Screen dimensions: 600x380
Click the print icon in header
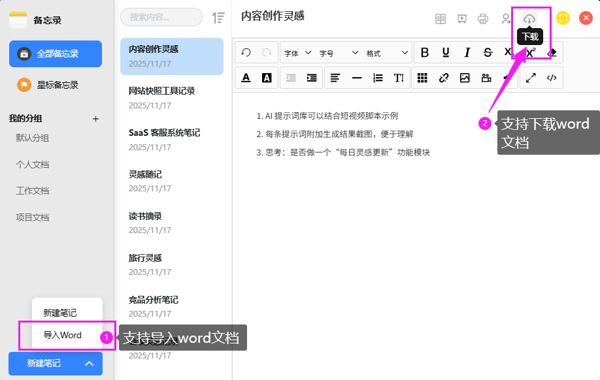tap(483, 19)
